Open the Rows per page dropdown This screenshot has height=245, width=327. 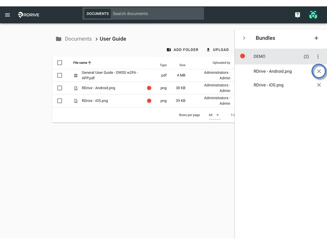tap(214, 115)
